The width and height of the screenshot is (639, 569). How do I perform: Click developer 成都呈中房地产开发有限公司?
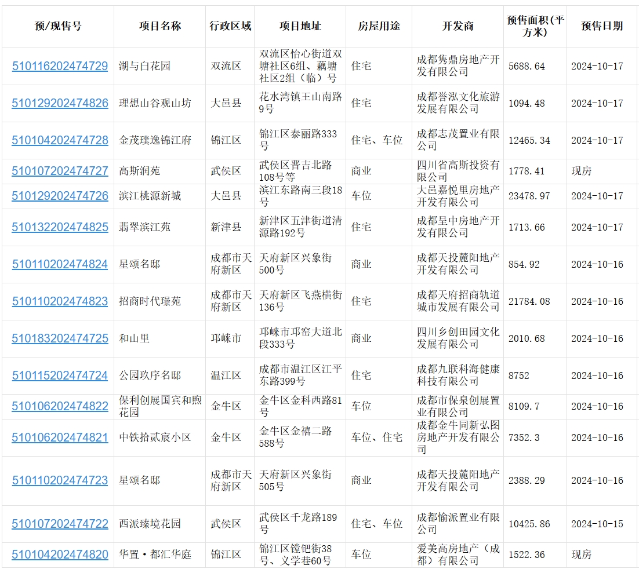pyautogui.click(x=458, y=227)
